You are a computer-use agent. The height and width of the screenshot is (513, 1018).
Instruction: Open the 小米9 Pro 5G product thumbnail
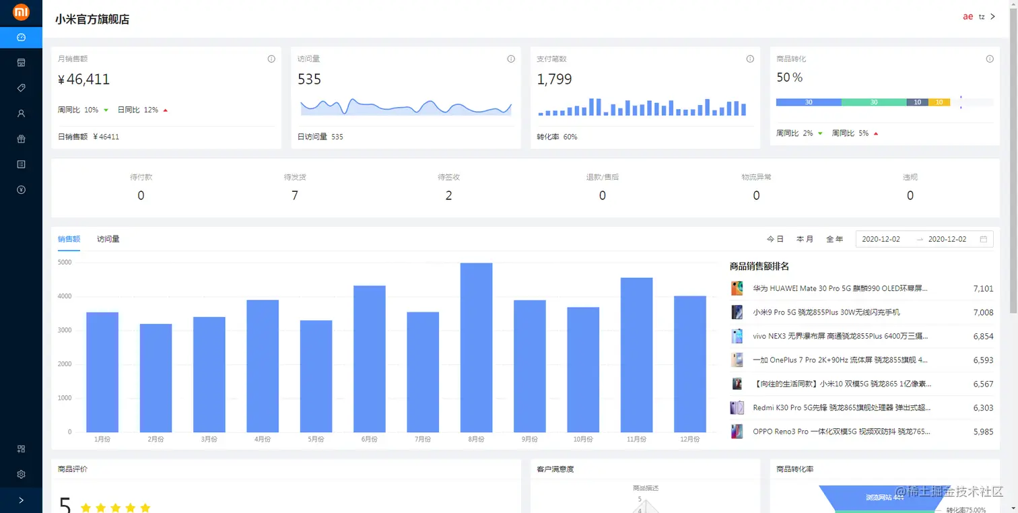(737, 312)
